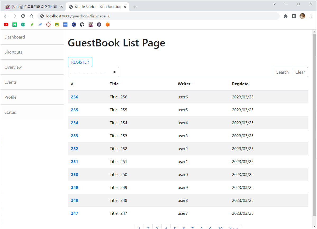This screenshot has width=317, height=229.
Task: Open the dark round character bookmark
Action: point(99,25)
